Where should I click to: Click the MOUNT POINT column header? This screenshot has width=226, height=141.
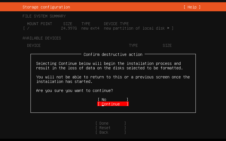pyautogui.click(x=40, y=24)
